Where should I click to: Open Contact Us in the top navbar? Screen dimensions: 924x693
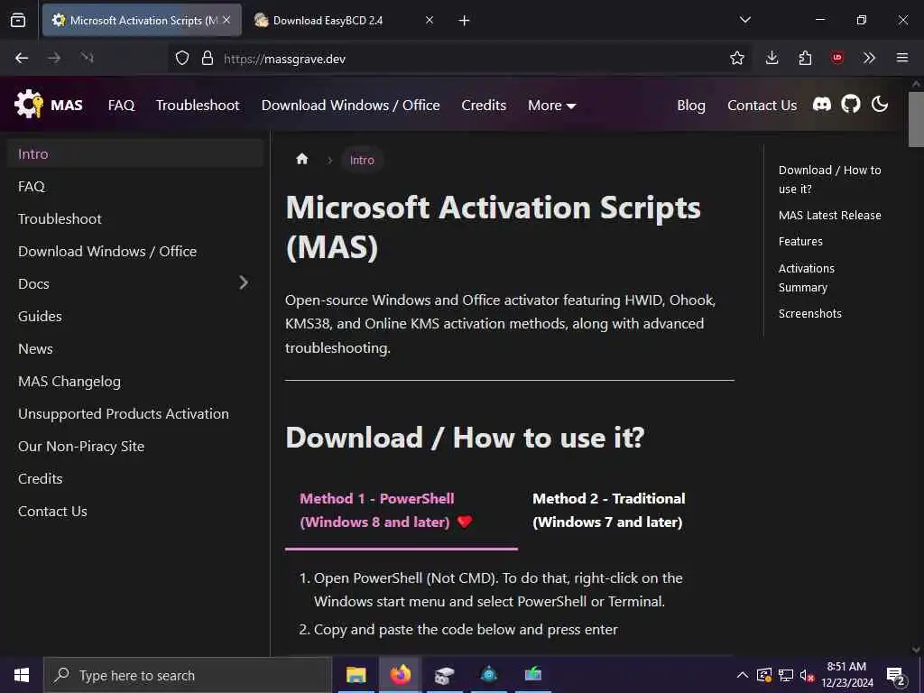point(762,106)
